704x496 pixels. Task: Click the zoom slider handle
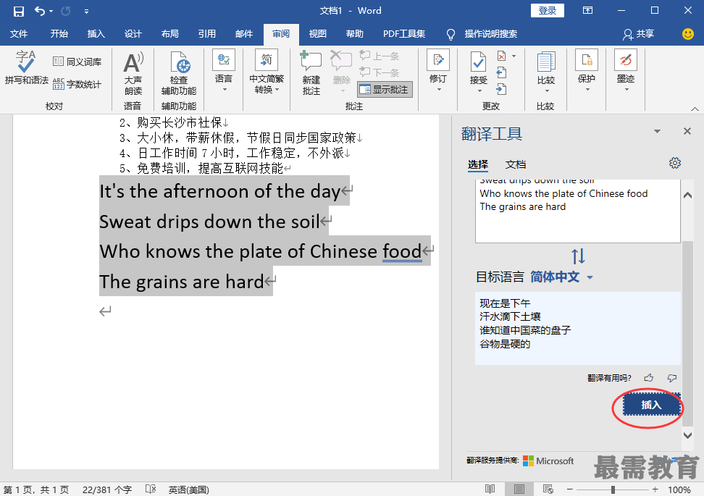613,489
